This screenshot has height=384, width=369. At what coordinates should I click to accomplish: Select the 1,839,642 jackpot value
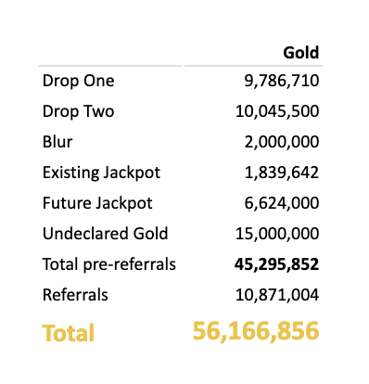click(282, 173)
